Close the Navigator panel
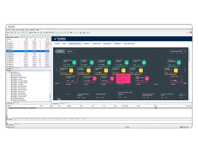 coord(50,71)
